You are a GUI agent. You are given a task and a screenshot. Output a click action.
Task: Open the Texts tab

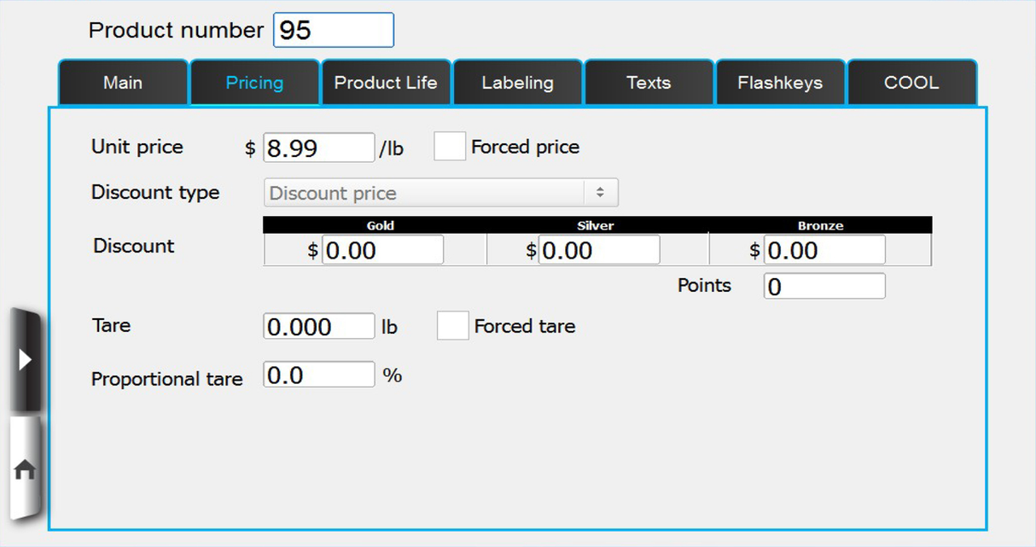649,82
